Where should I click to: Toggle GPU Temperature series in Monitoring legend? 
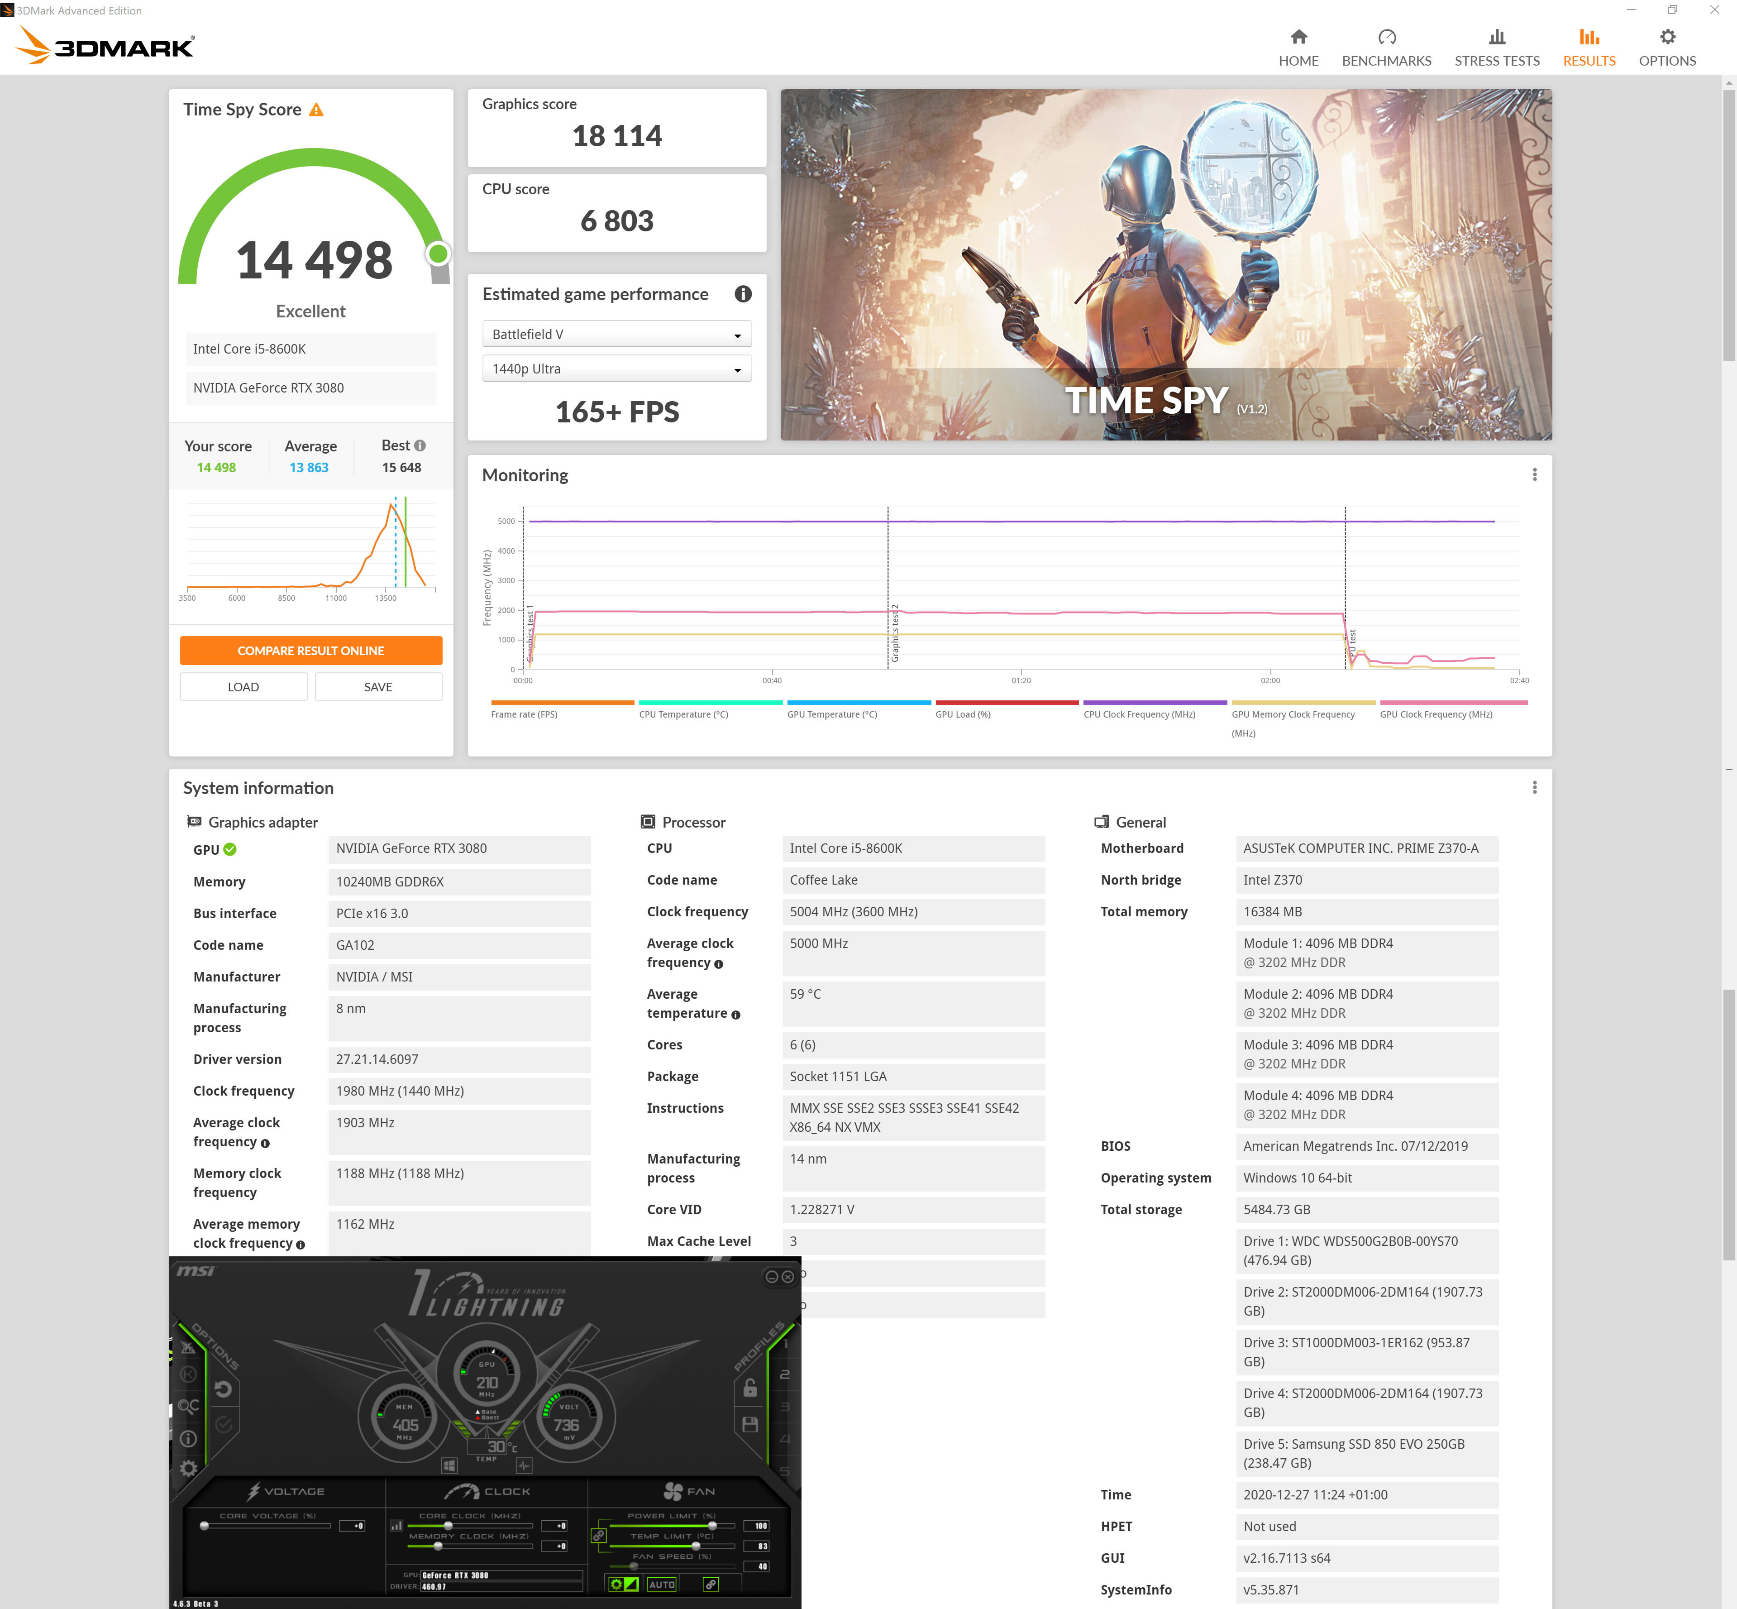click(858, 709)
